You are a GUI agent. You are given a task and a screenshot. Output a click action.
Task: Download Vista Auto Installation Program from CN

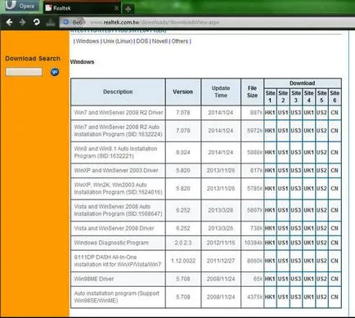(x=335, y=210)
